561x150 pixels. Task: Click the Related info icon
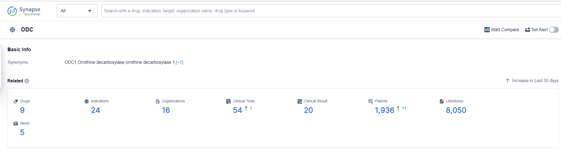(x=27, y=81)
